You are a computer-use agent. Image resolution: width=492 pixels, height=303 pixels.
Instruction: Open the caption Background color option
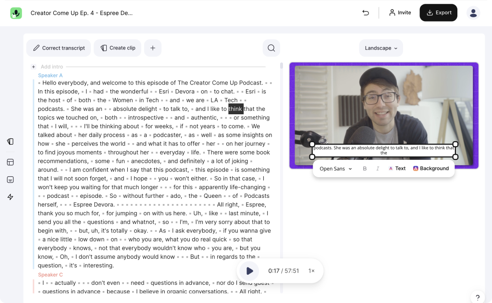tap(431, 169)
